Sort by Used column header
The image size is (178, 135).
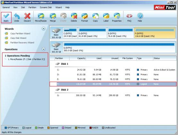click(94, 58)
